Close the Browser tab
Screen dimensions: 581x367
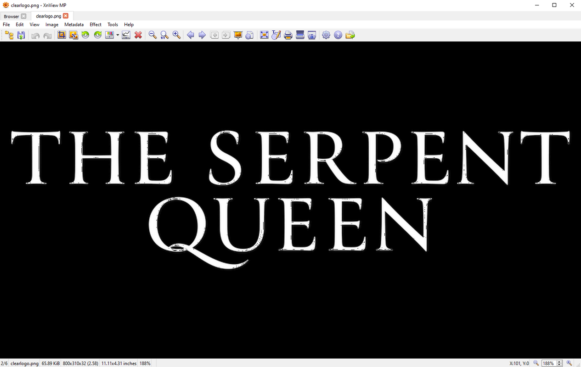[x=23, y=16]
